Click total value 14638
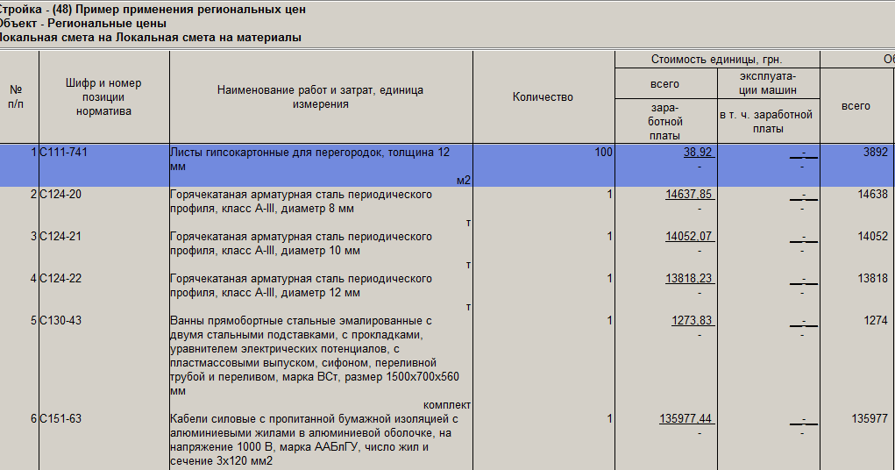Screen dimensions: 895x470 873,195
